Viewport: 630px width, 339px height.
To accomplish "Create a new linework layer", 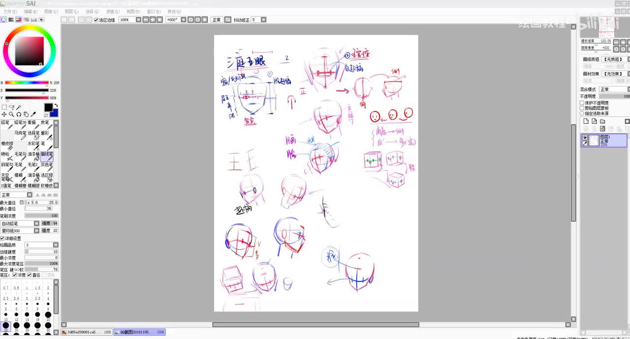I will click(594, 121).
